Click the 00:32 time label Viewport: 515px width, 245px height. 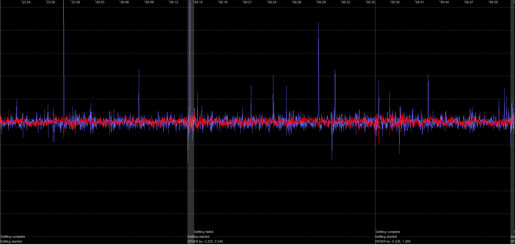[347, 2]
